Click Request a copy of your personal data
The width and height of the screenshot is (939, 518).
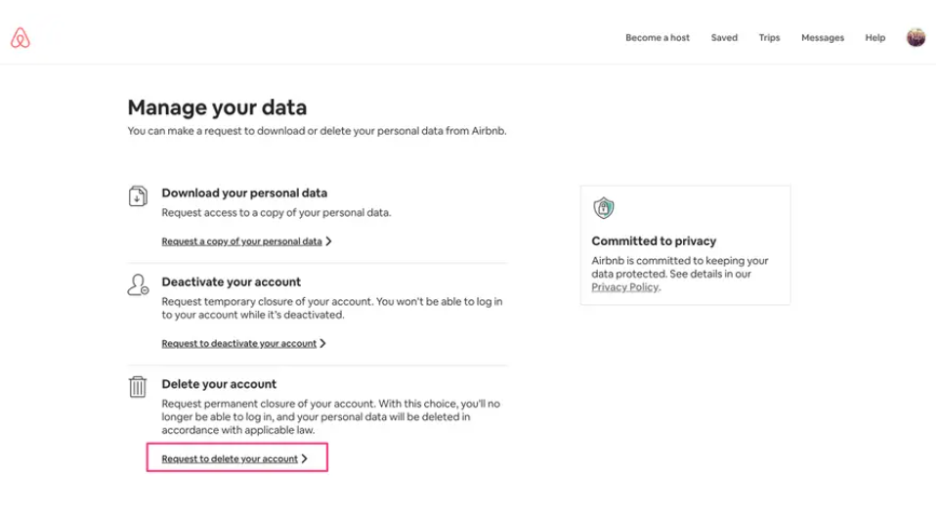click(x=242, y=241)
